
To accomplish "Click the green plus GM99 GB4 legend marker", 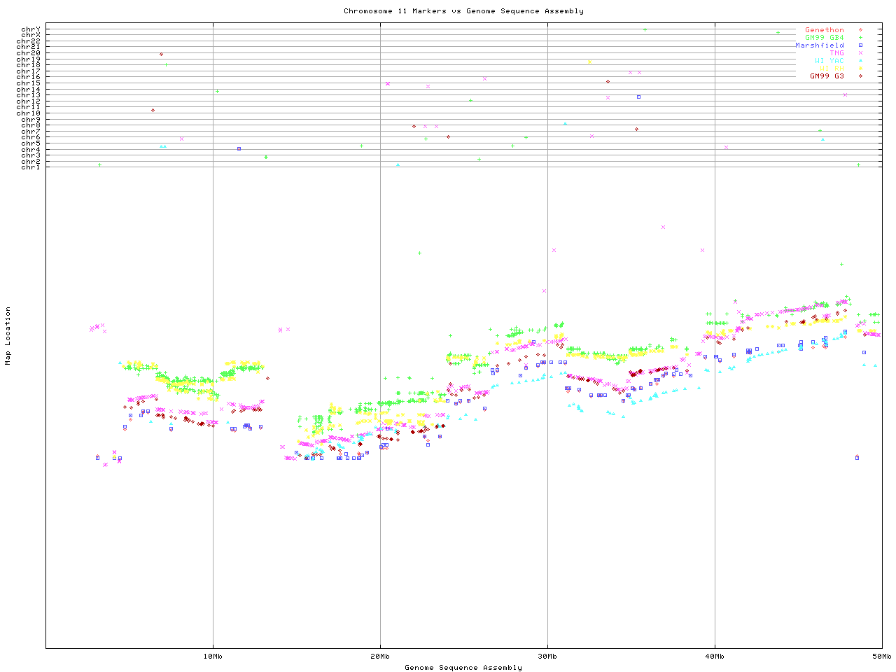I will point(860,38).
